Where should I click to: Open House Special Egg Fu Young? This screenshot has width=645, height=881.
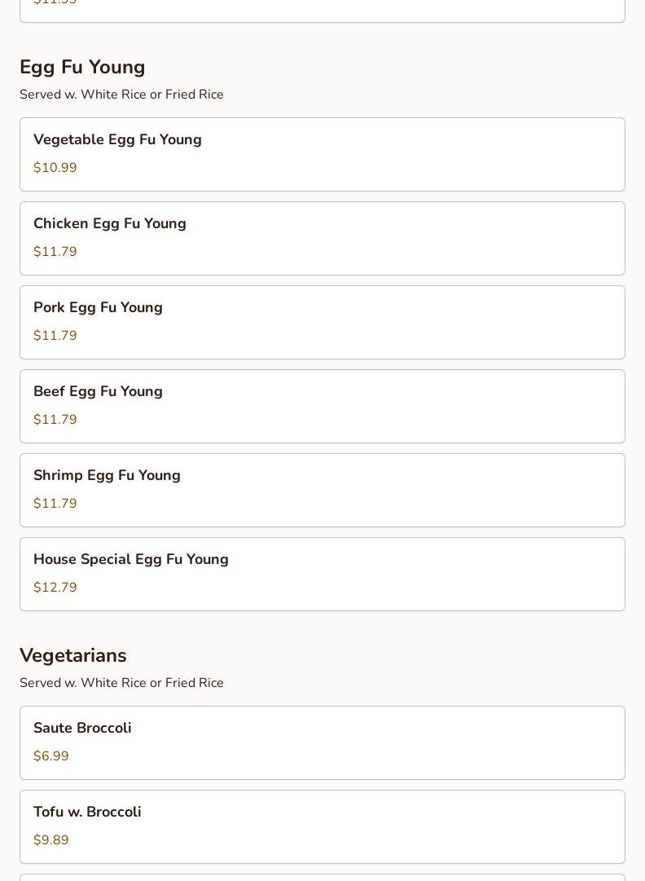(x=322, y=574)
